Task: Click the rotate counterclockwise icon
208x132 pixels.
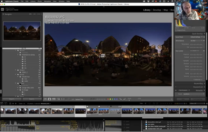Action: click(x=121, y=99)
